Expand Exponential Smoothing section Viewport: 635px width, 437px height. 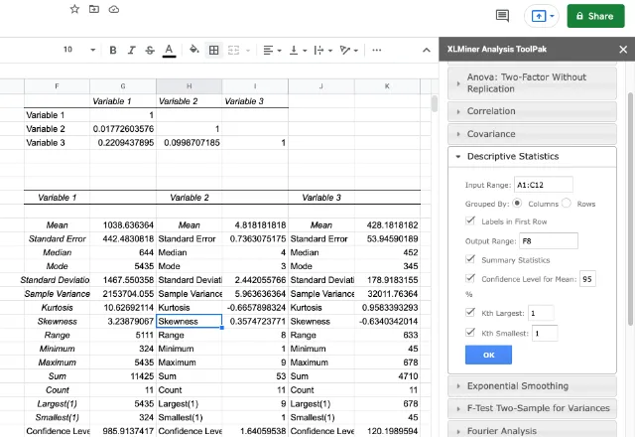tap(532, 386)
